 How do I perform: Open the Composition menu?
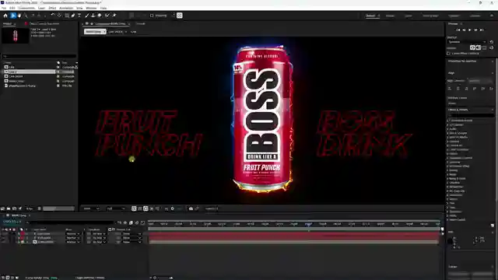[x=26, y=8]
